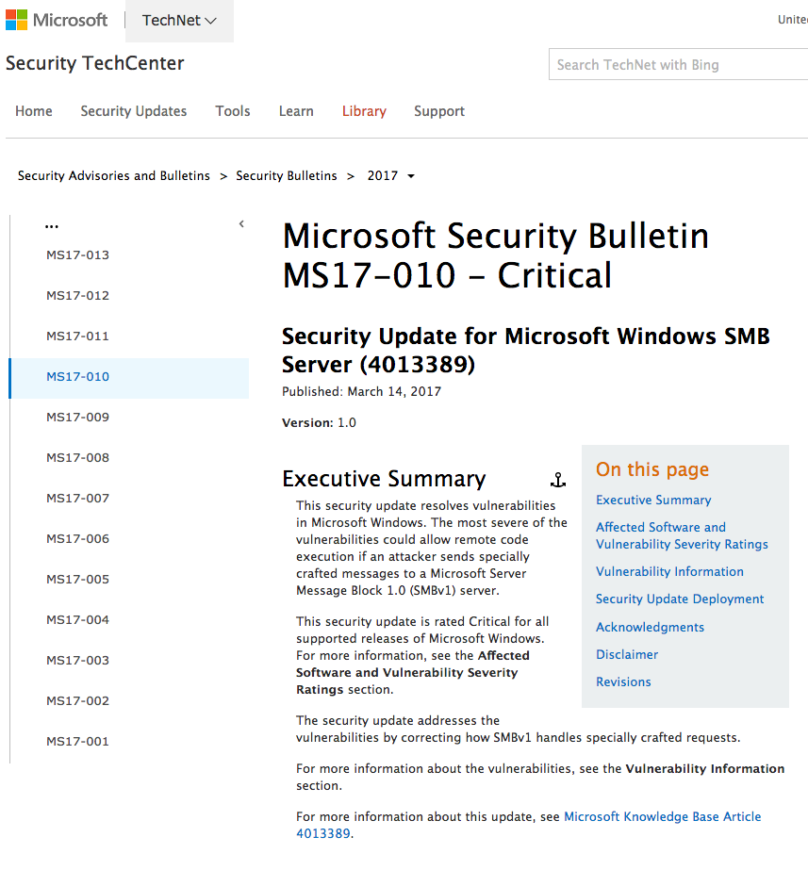Expand the 2017 dropdown in the breadcrumb
The width and height of the screenshot is (808, 870).
(x=410, y=175)
